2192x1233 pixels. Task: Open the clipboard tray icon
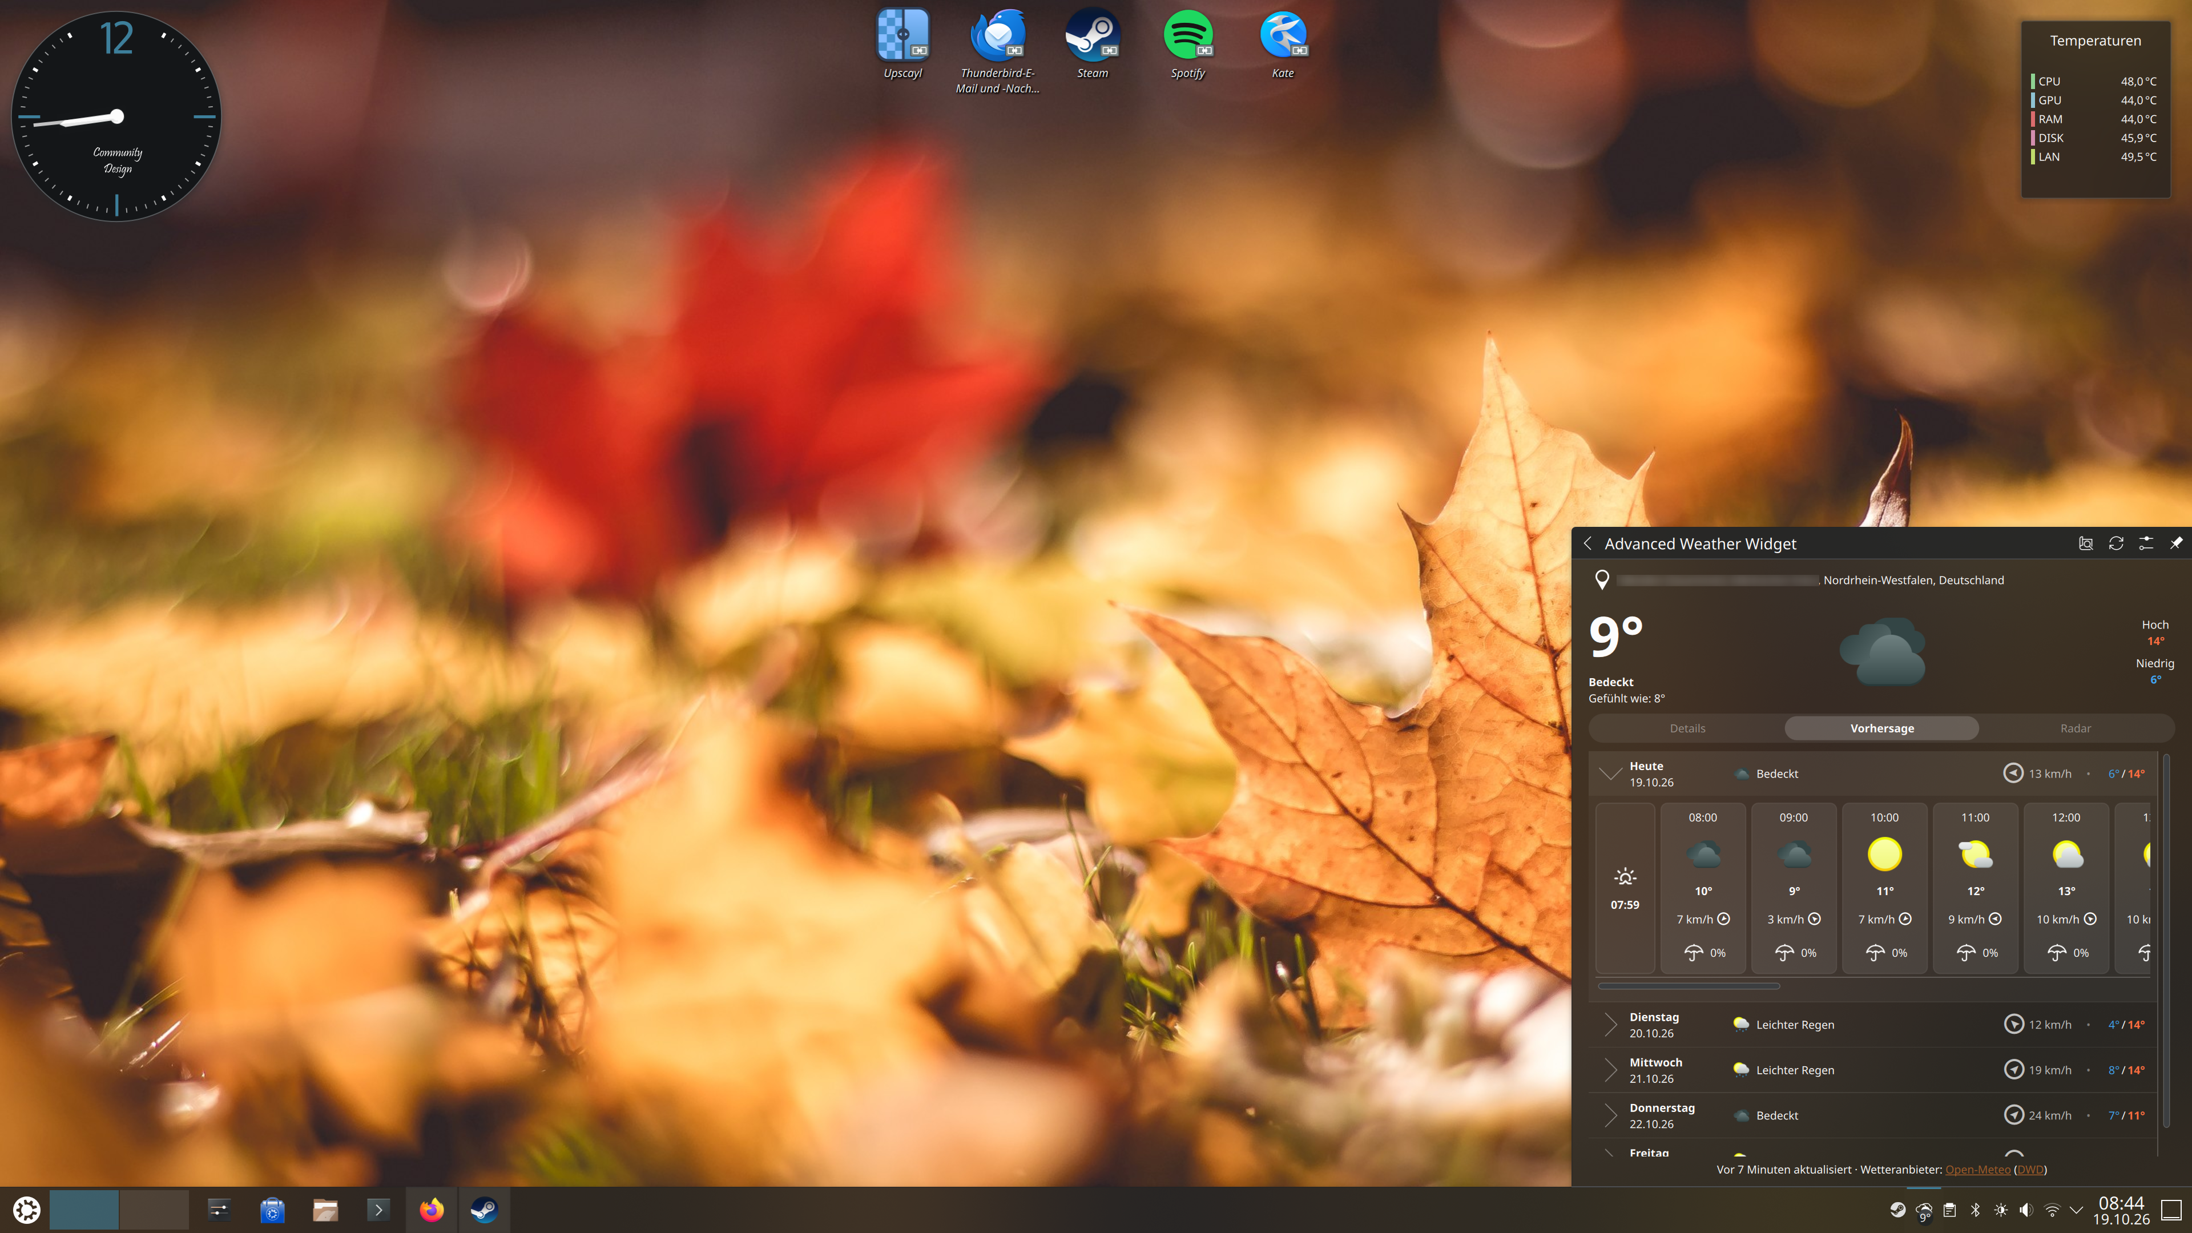(1949, 1209)
